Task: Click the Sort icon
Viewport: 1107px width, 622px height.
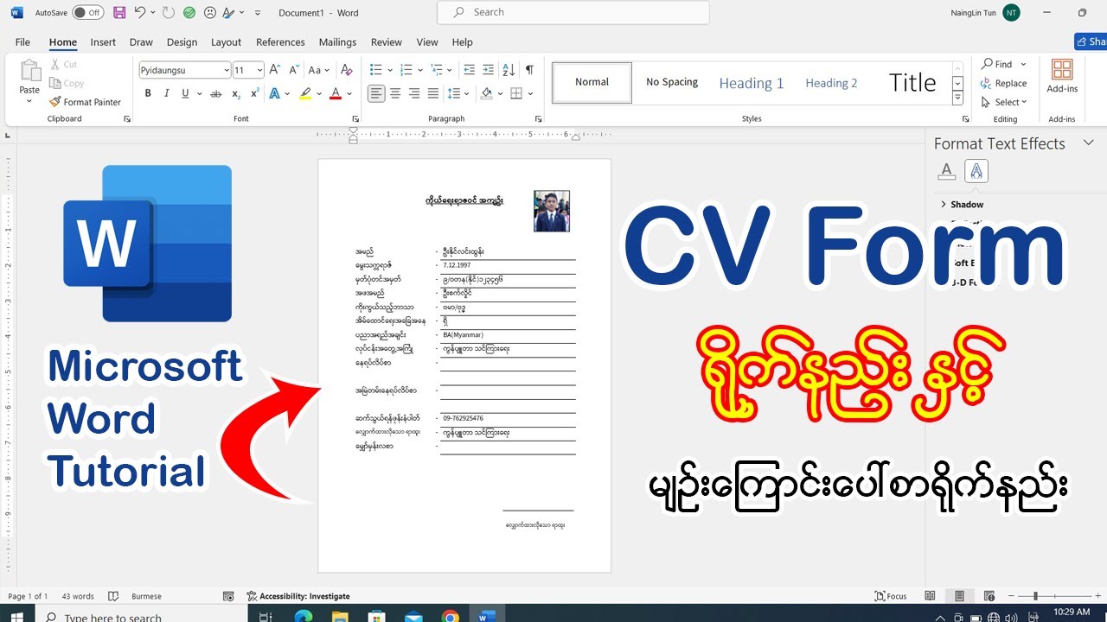Action: (509, 70)
